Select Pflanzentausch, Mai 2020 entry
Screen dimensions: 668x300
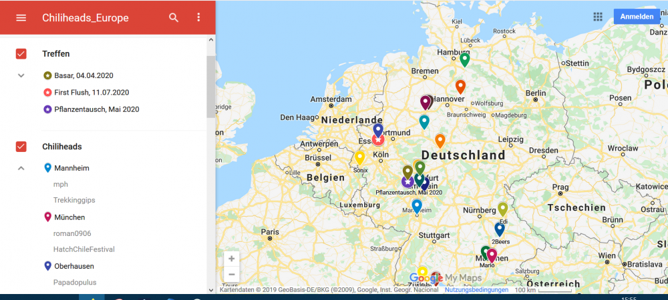(96, 109)
